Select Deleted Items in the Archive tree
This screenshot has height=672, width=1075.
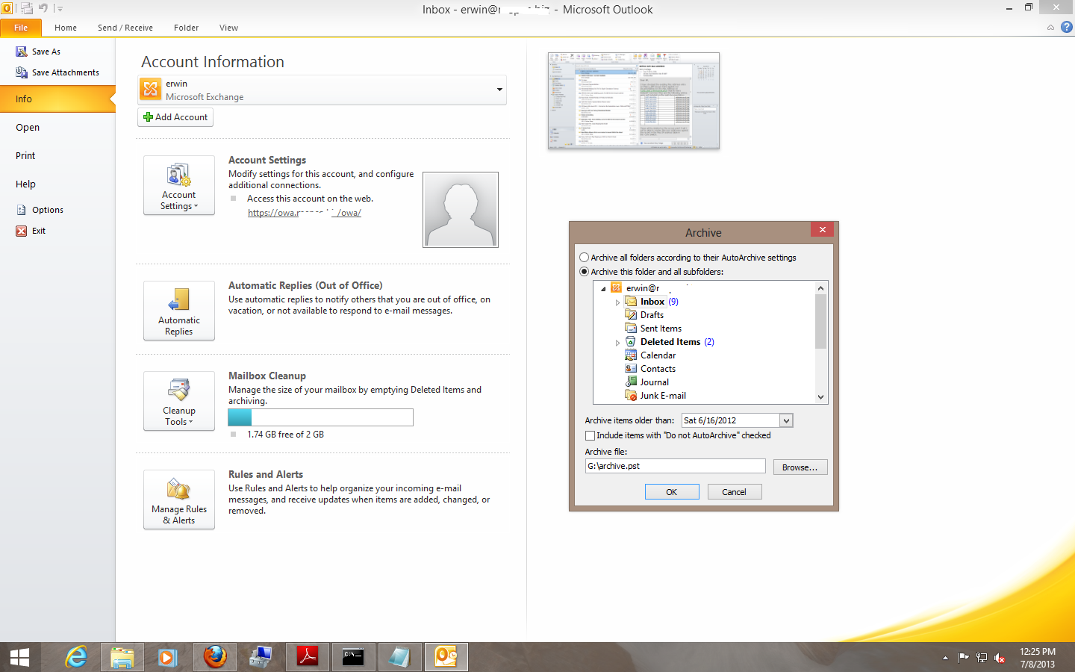point(670,342)
